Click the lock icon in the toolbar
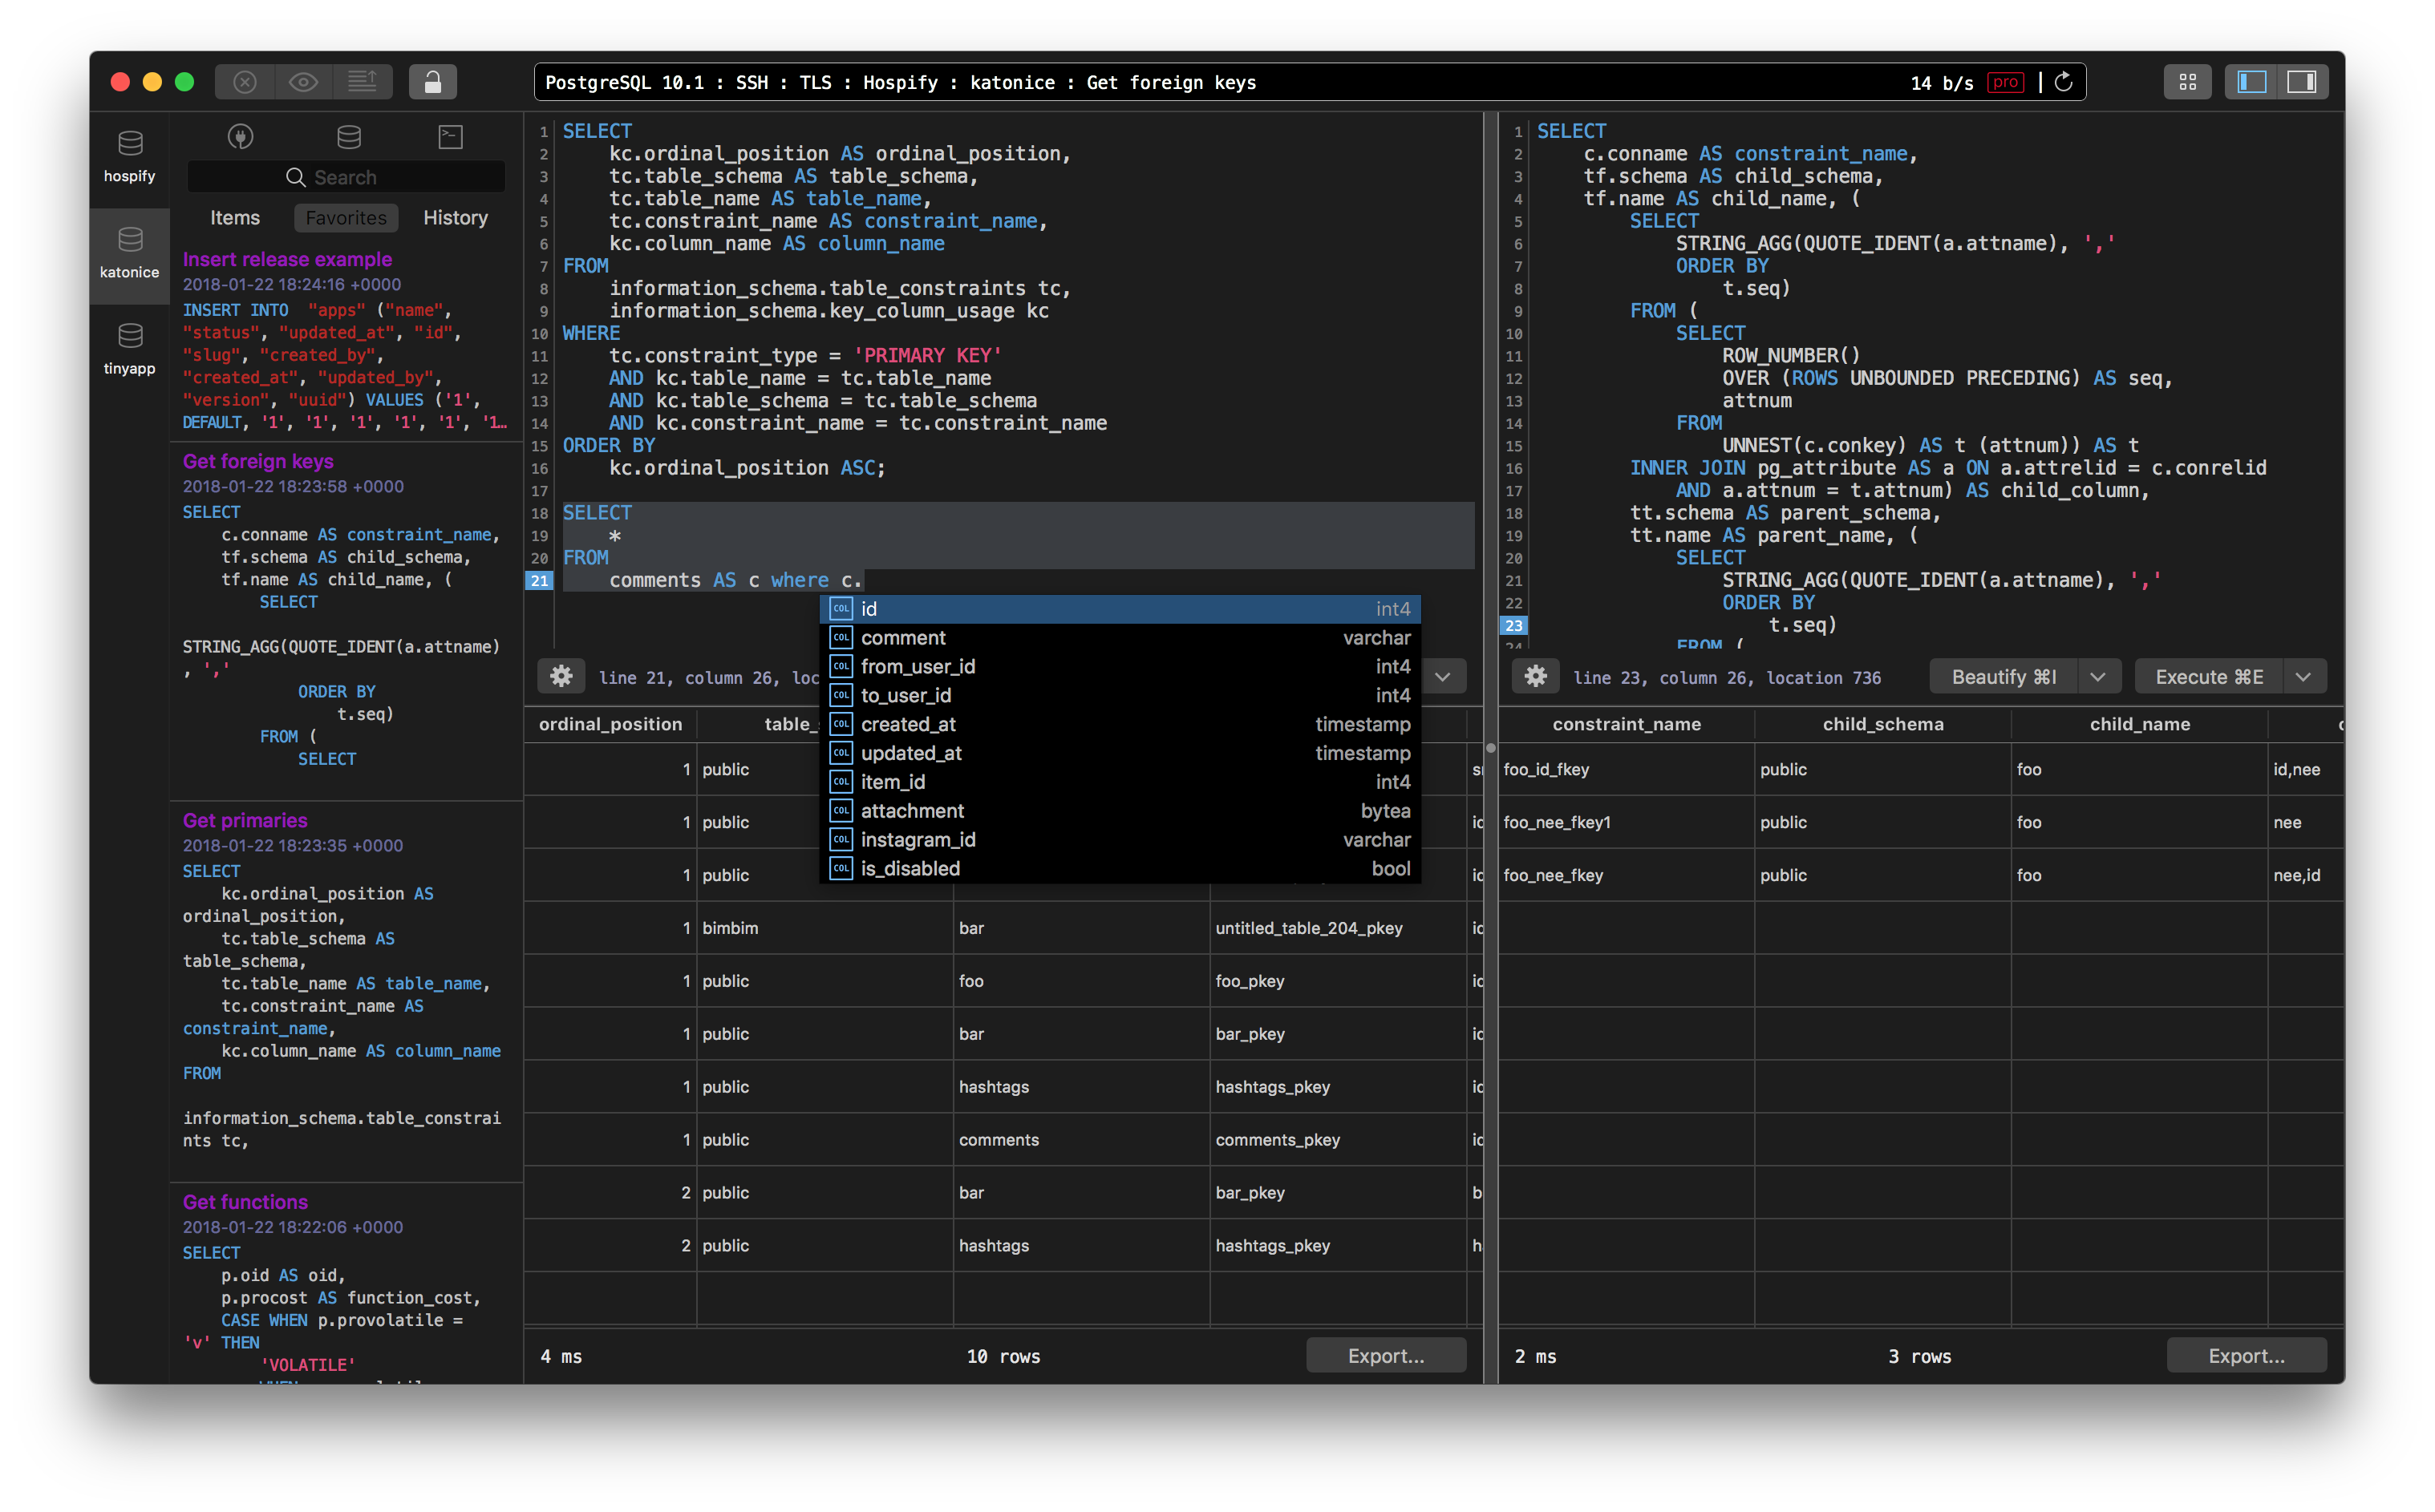2435x1512 pixels. (x=432, y=82)
